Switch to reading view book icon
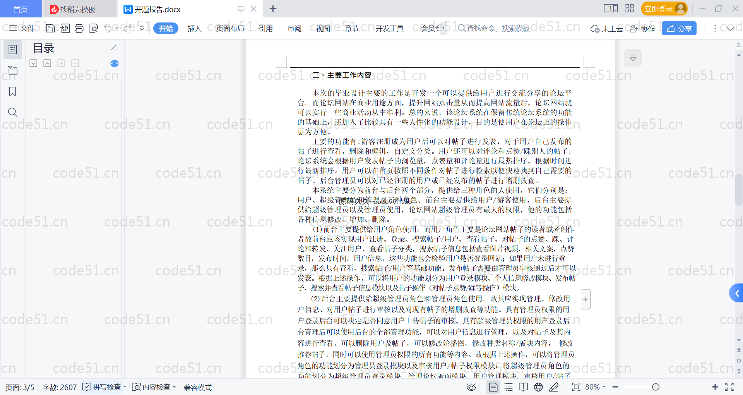The width and height of the screenshot is (743, 395). (x=523, y=387)
